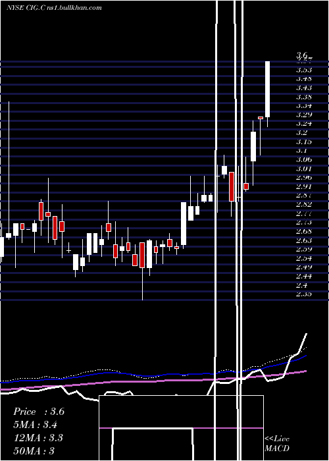Click the "Price : 3.6" readout
Viewport: 329px width, 461px height.
click(x=39, y=412)
